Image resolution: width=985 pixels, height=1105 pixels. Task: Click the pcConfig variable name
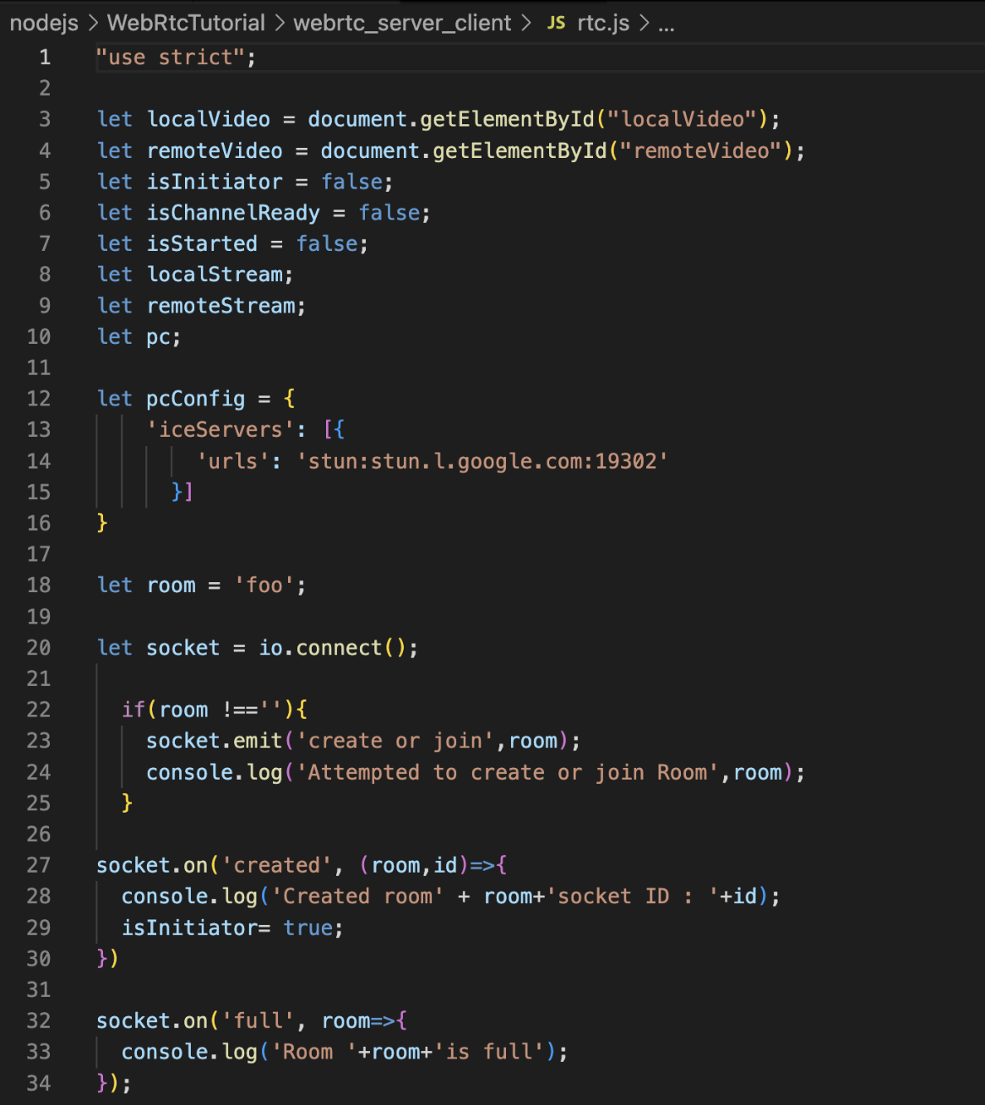click(x=196, y=399)
